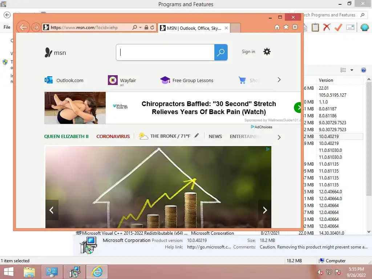Show next carousel slide
The height and width of the screenshot is (279, 372).
coord(265,210)
